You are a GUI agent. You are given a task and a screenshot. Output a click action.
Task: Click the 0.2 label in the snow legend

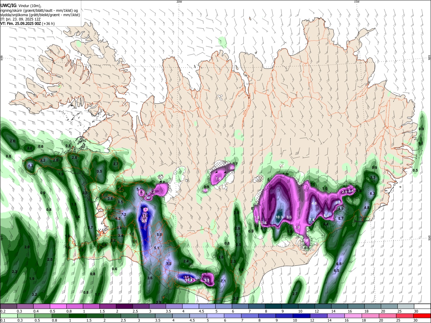click(3, 311)
